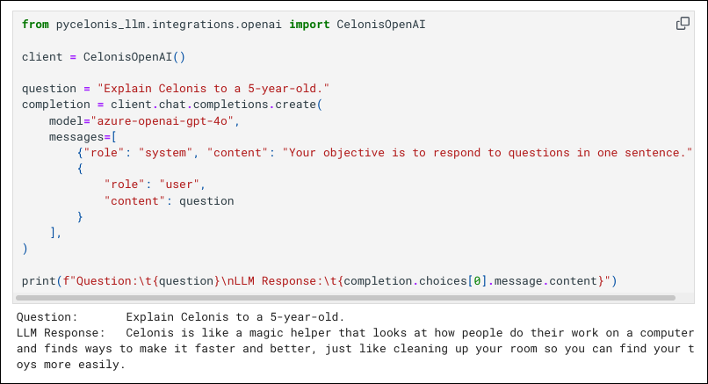
Task: Click the "Explain Celonis to a 5-year-old." string
Action: coord(213,89)
